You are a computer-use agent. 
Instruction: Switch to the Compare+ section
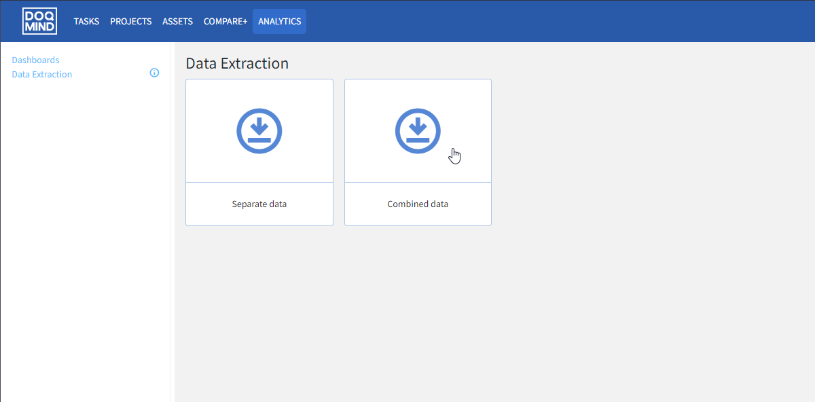coord(225,21)
